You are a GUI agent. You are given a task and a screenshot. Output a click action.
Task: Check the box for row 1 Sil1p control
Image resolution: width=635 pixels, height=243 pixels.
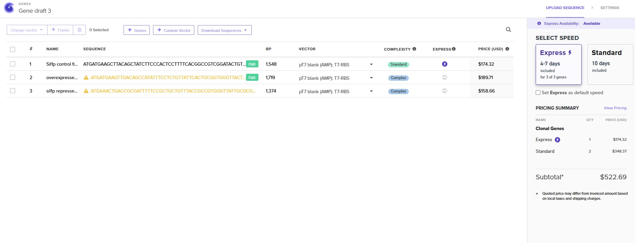tap(13, 64)
